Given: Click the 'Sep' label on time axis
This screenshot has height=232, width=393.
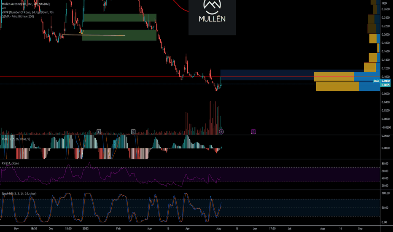Looking at the screenshot, I should (x=360, y=229).
